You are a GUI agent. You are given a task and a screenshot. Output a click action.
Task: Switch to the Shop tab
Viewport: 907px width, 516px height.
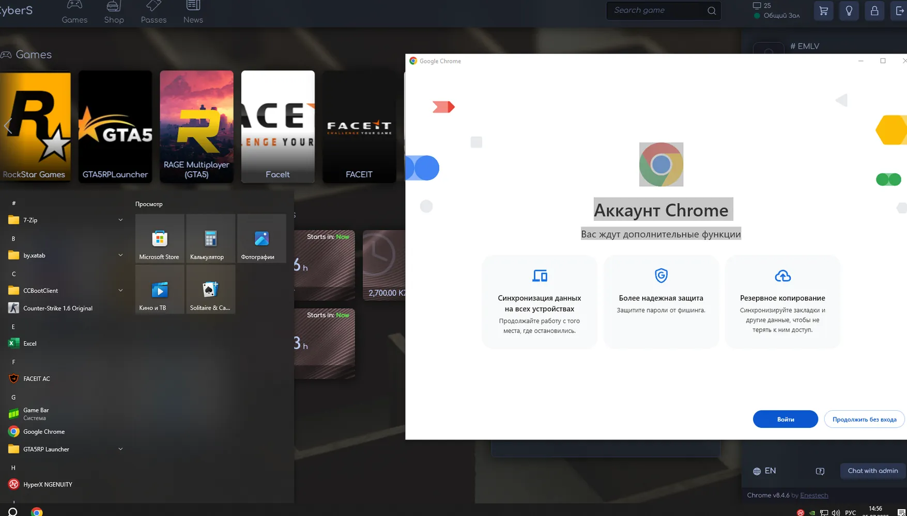[114, 12]
